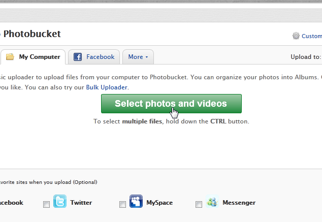Tick the MySpace sharing checkbox

click(122, 204)
